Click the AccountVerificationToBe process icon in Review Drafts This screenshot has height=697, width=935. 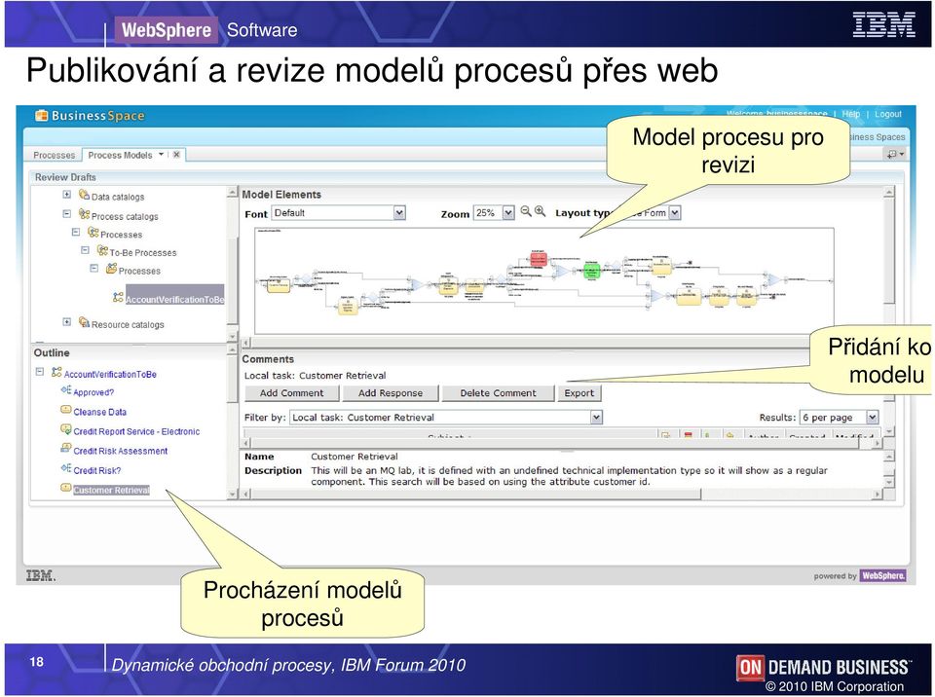click(118, 297)
